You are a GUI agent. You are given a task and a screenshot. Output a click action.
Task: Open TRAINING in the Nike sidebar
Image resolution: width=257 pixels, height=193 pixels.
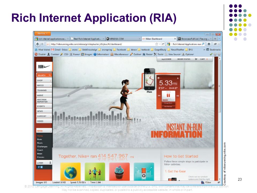click(x=44, y=90)
